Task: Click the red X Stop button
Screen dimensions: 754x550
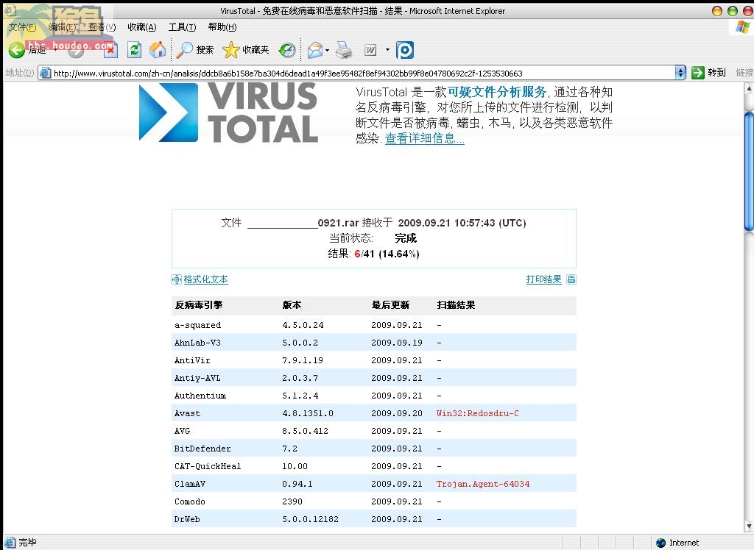Action: click(110, 49)
